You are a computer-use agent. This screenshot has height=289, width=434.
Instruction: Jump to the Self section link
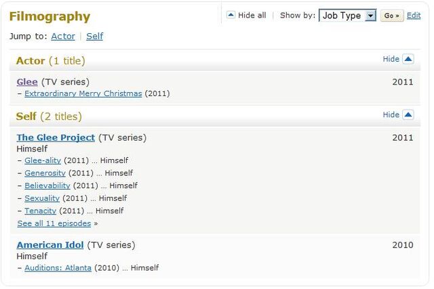pos(95,36)
